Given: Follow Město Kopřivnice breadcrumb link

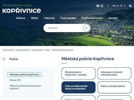Looking at the screenshot, I should point(23,50).
